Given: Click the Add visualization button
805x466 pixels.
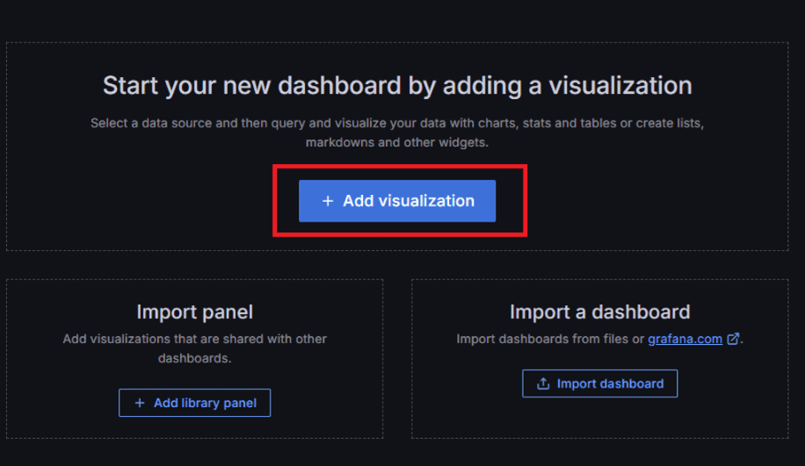Looking at the screenshot, I should point(397,201).
